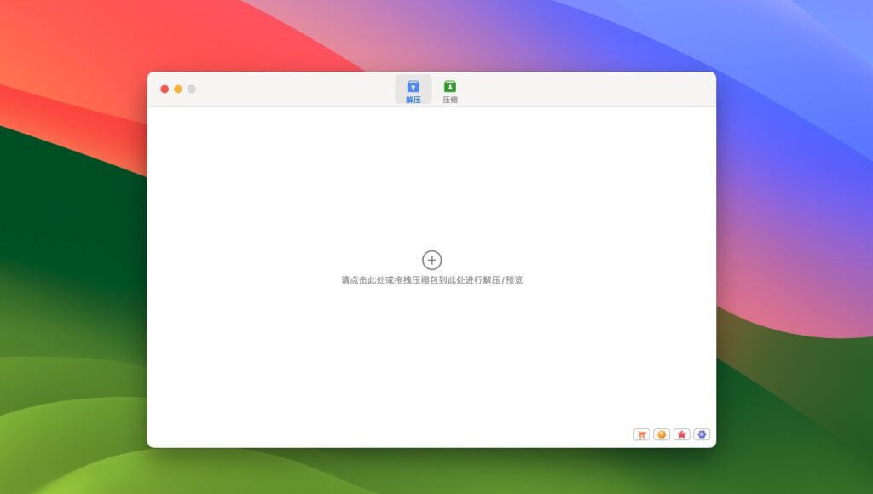Viewport: 873px width, 494px height.
Task: Open help via the orange question mark icon
Action: pos(662,434)
